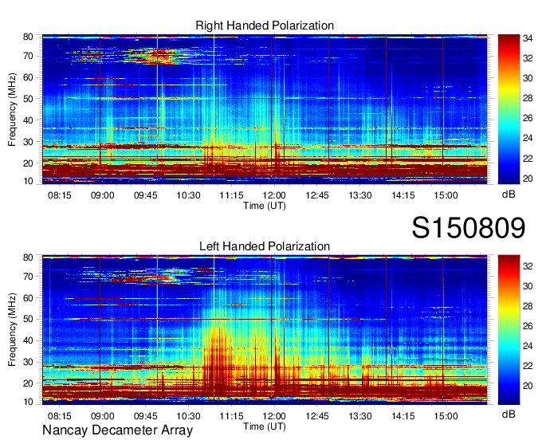542x440 pixels.
Task: Click the 10 frequency tick of Right Handed plot
Action: (x=28, y=181)
